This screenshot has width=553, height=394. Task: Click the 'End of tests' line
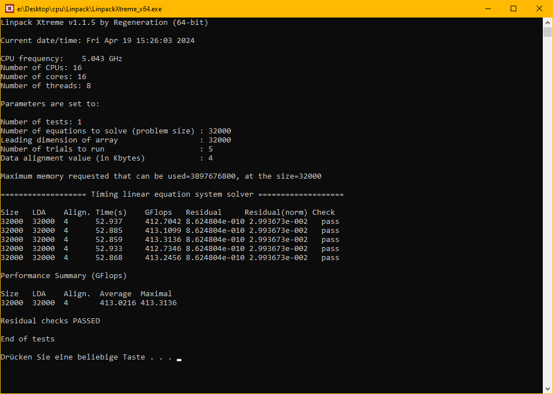28,339
